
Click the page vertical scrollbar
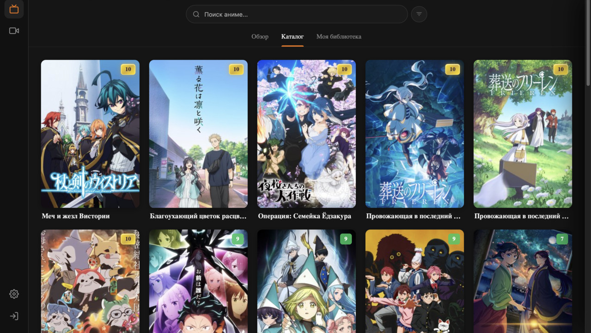[588, 43]
